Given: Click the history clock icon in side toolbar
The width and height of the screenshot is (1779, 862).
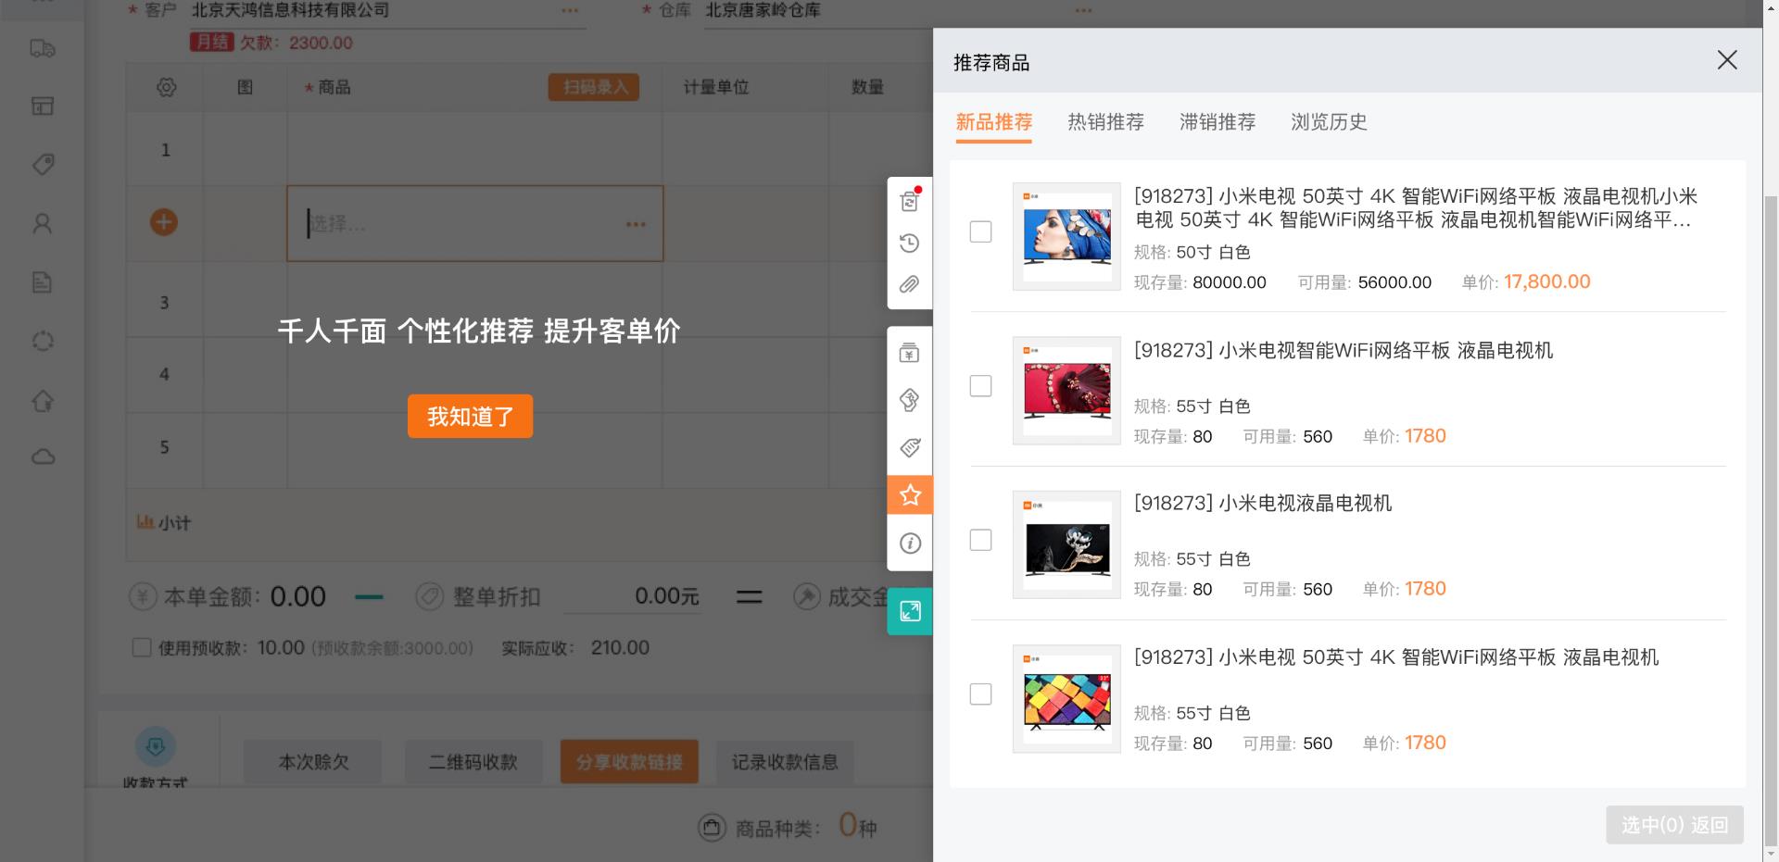Looking at the screenshot, I should tap(910, 244).
